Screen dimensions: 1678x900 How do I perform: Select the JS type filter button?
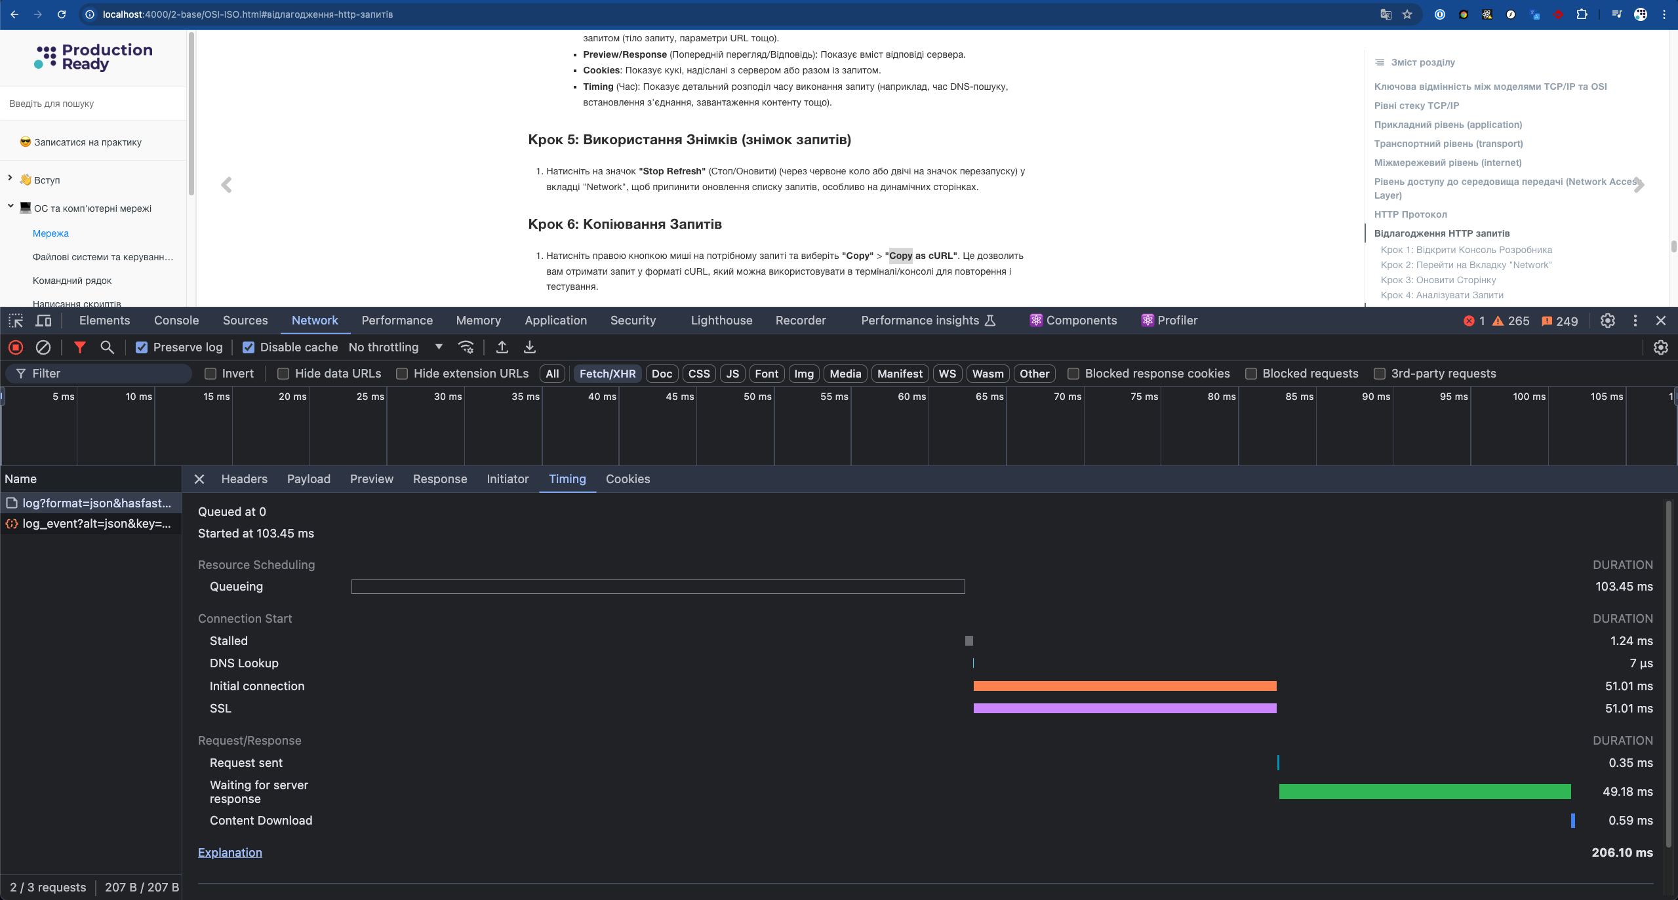tap(732, 374)
